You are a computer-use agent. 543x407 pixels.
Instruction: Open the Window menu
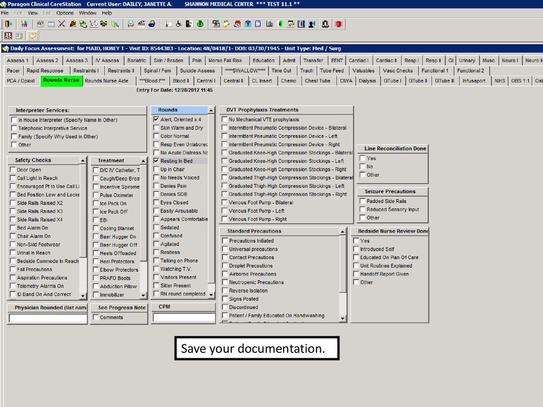(87, 13)
